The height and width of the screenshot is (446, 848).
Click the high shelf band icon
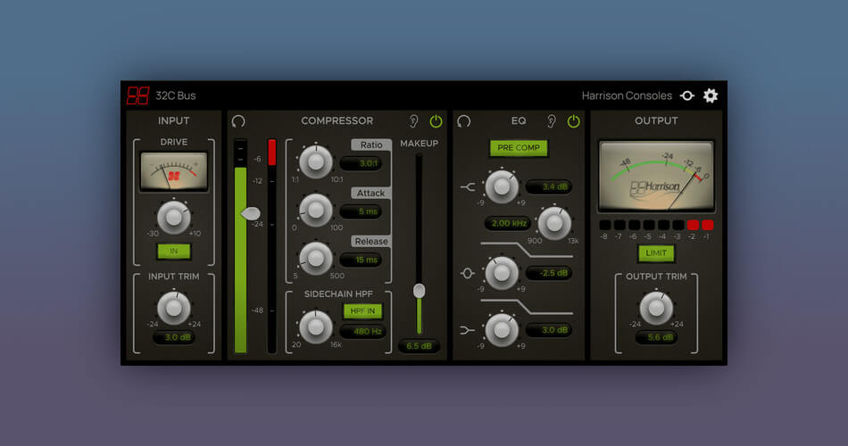(x=469, y=186)
